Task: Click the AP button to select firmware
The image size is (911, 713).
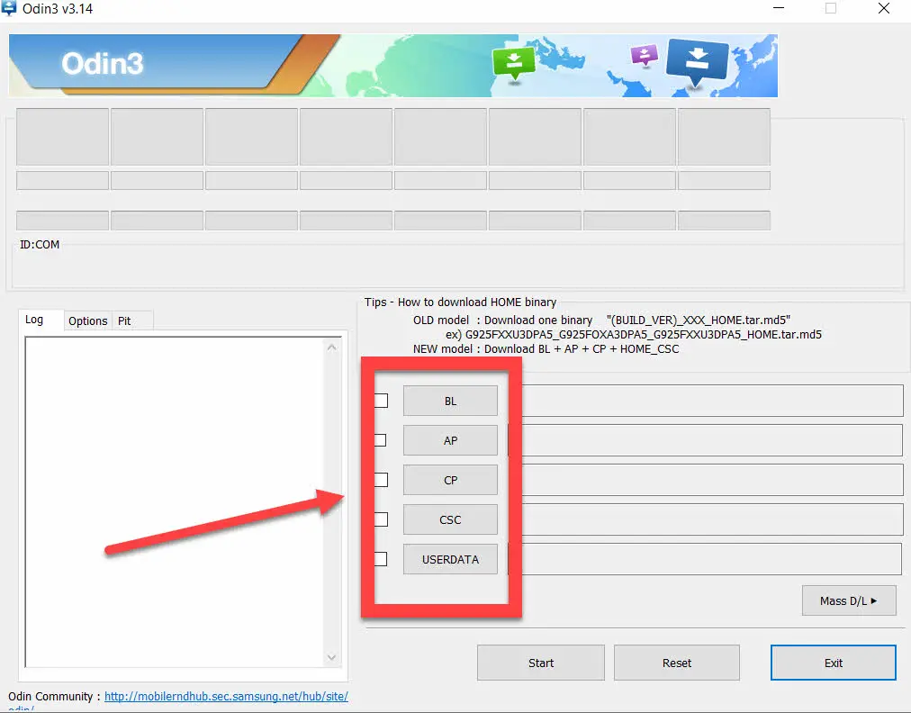Action: (450, 440)
